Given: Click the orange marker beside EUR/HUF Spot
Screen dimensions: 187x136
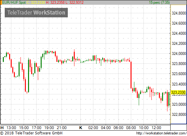Looking at the screenshot, I should click(1, 3).
